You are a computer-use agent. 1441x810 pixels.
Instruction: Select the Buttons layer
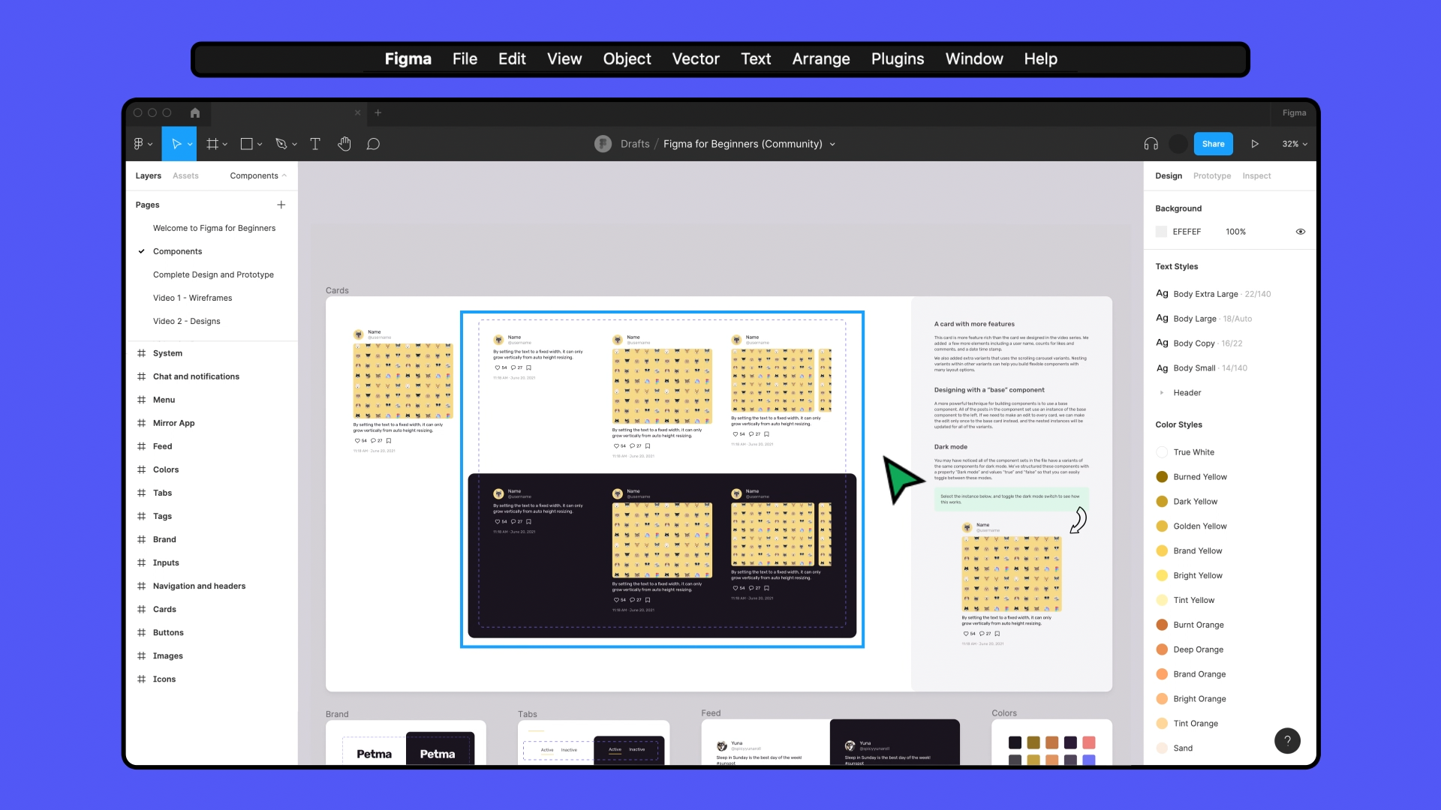(168, 632)
